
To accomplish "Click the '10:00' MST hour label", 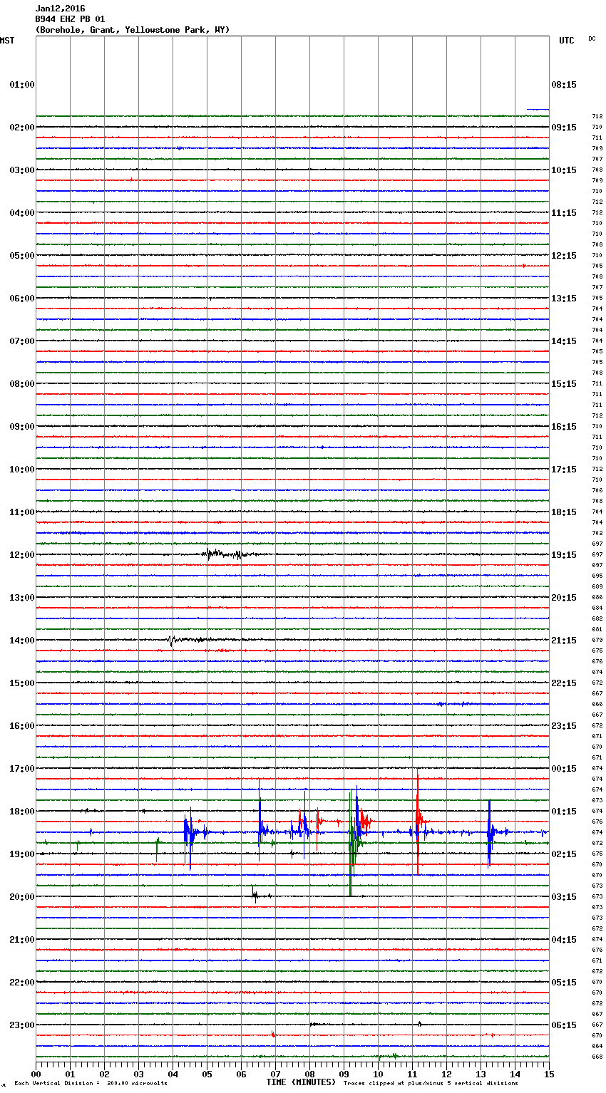I will click(x=22, y=470).
